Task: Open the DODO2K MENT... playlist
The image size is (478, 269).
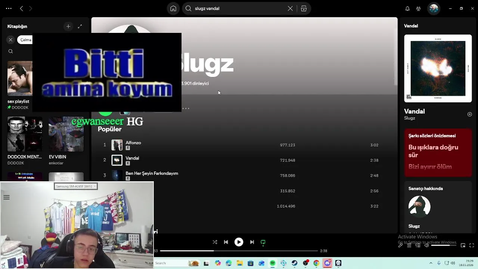Action: pos(25,141)
